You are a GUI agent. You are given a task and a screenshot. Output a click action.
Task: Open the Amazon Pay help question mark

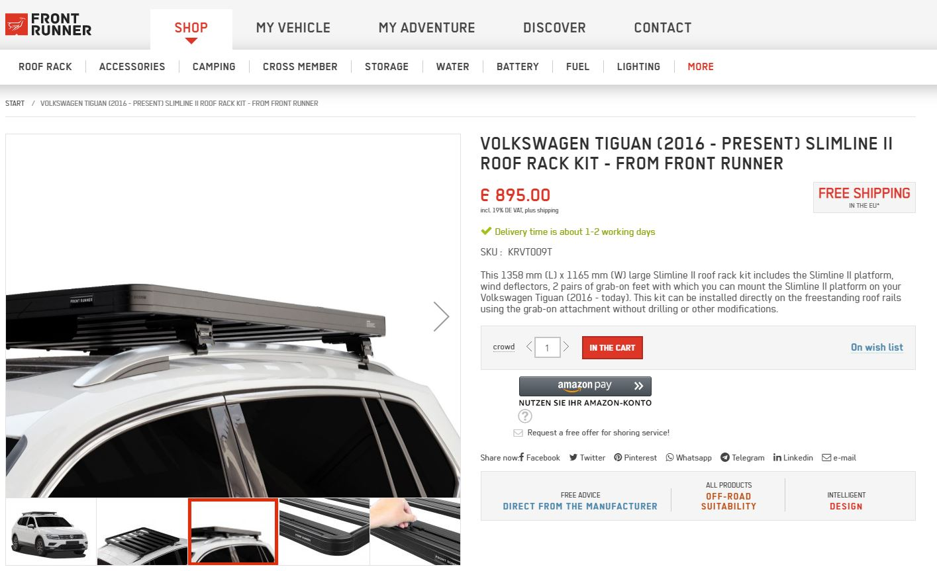[x=525, y=416]
